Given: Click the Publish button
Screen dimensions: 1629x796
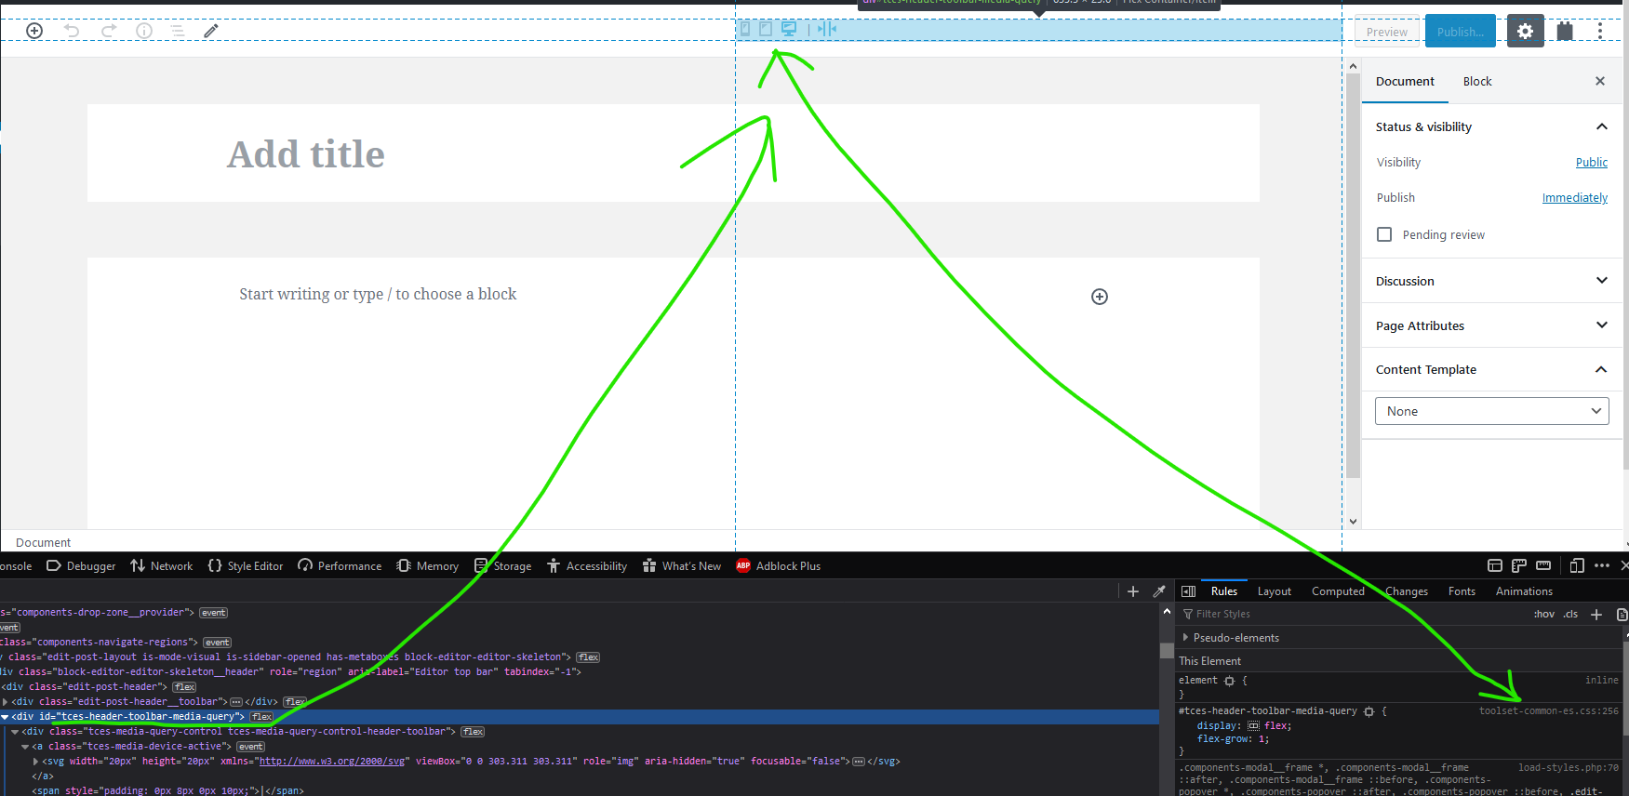Looking at the screenshot, I should point(1461,32).
